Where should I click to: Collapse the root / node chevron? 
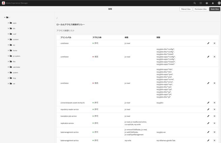pos(5,17)
